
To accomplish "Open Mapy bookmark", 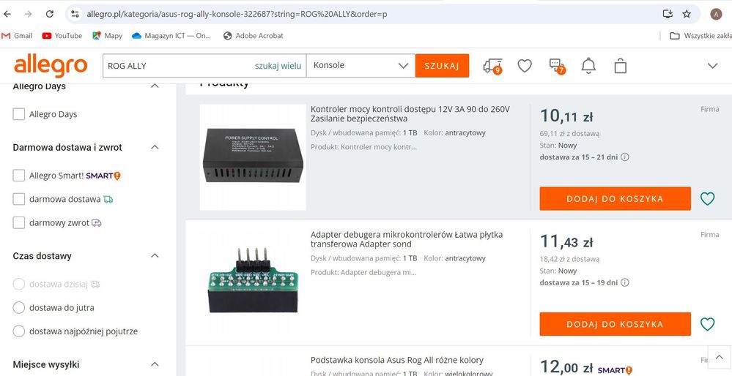I will pos(108,35).
